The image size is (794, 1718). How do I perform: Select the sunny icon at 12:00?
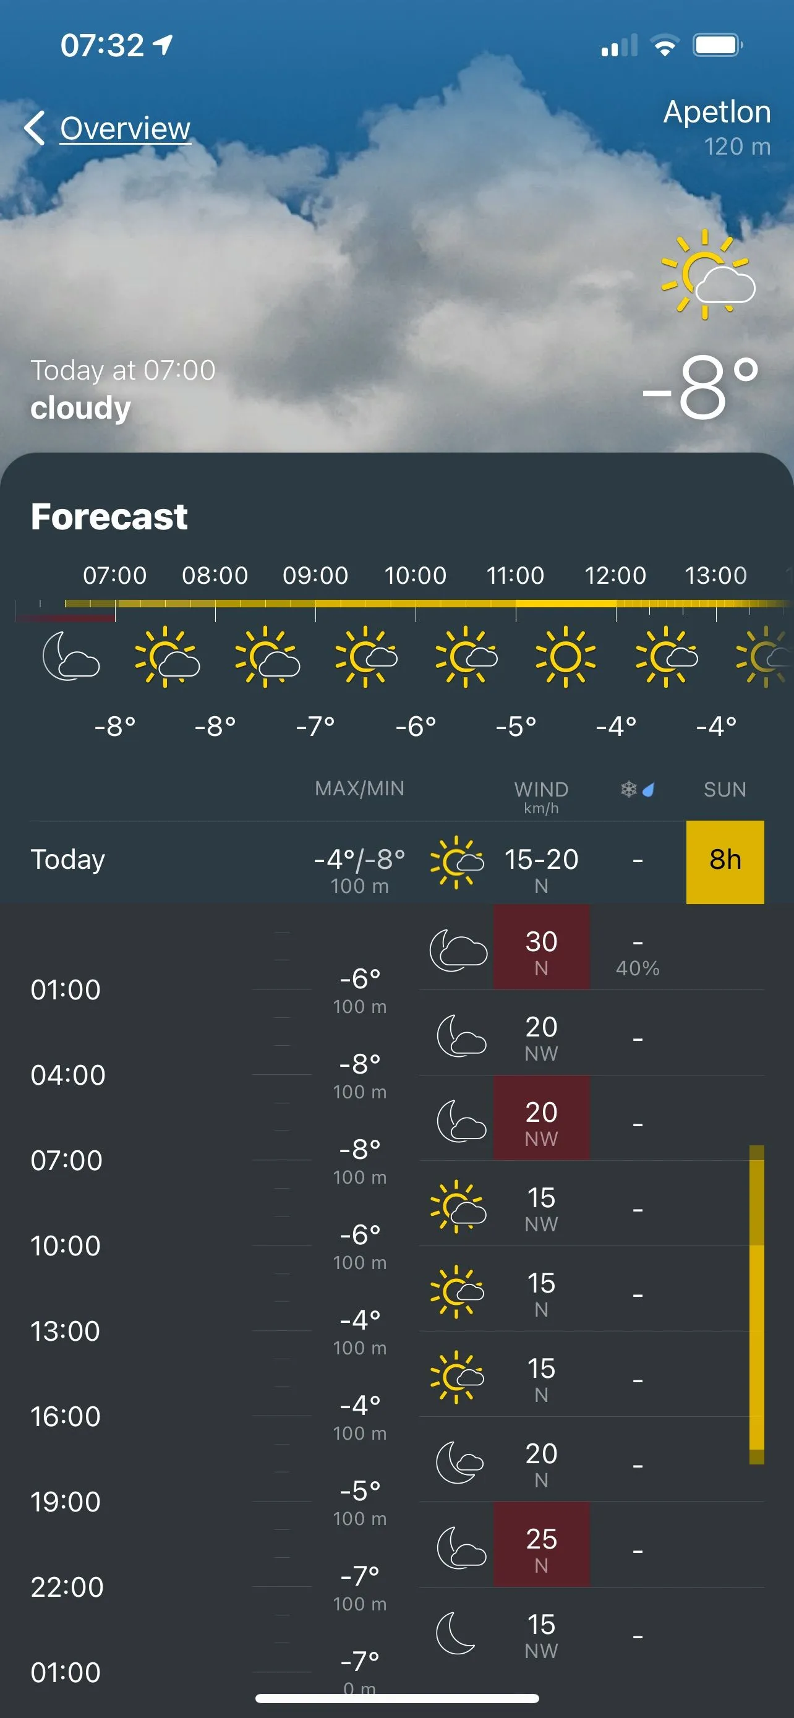(565, 656)
